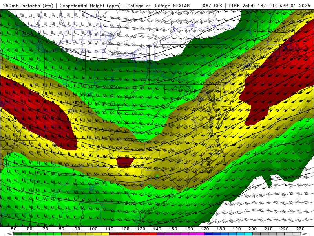Select the dark maroon swatch starting at 110

click(113, 234)
